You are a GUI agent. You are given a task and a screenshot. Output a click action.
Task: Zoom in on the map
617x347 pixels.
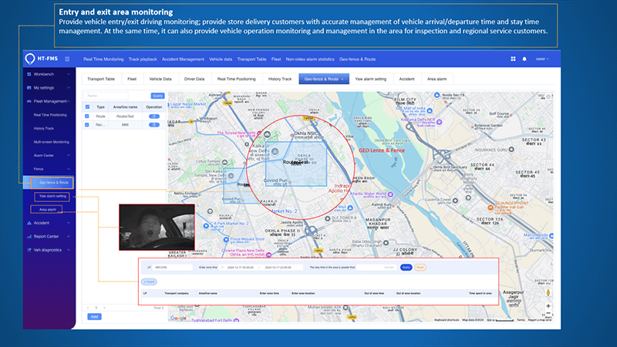tap(548, 305)
